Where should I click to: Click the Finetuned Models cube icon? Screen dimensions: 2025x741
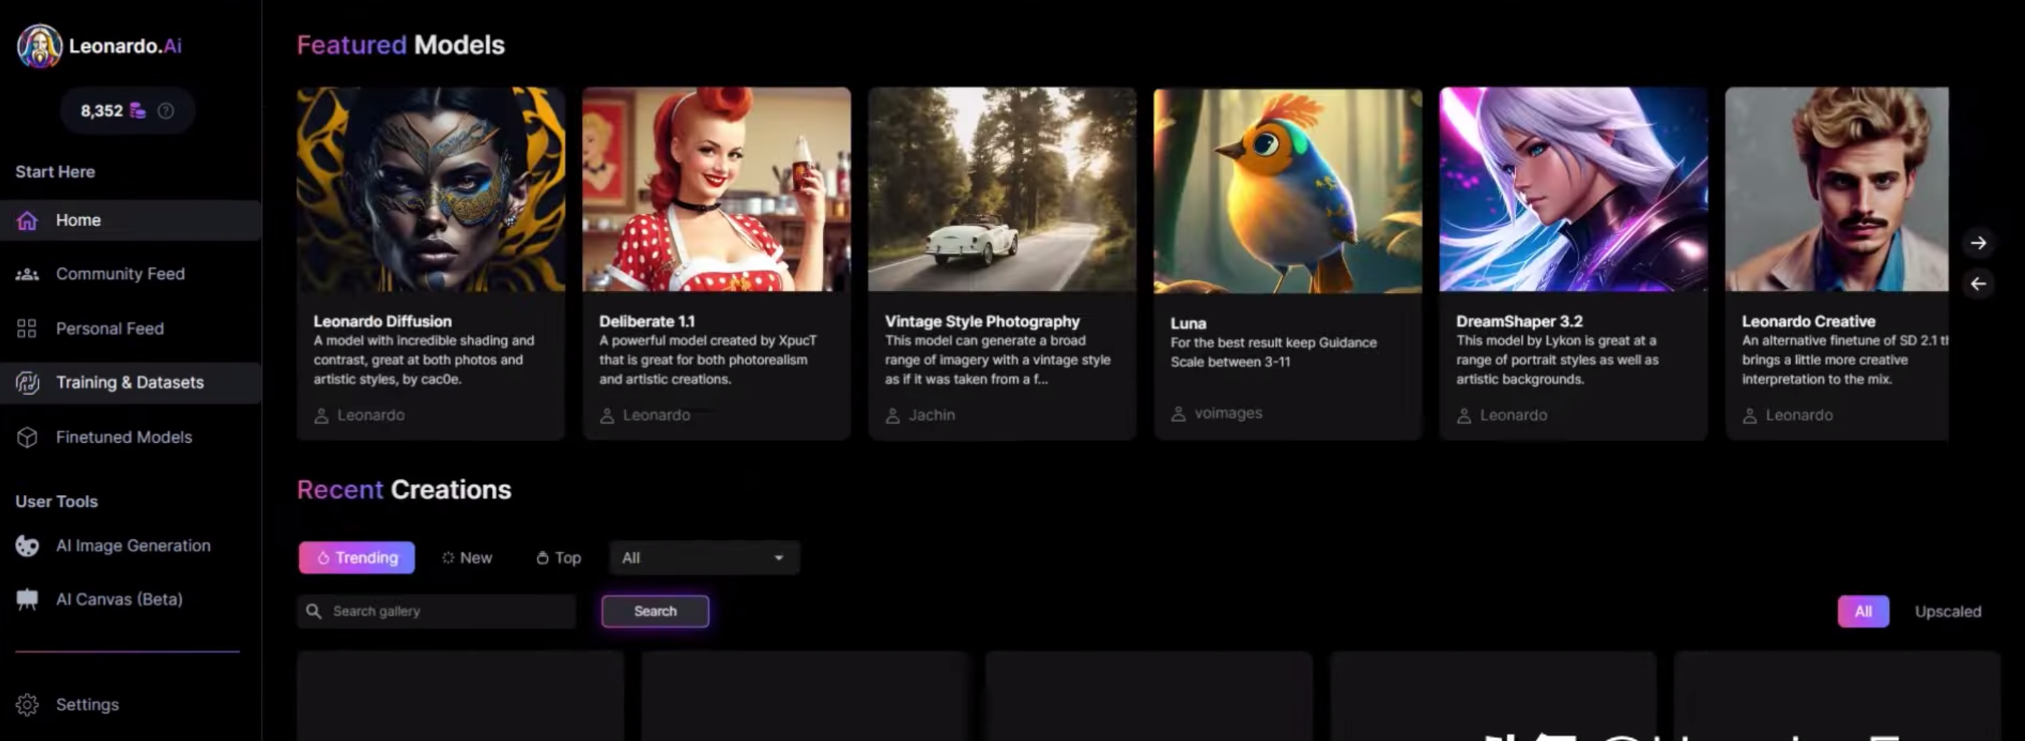[x=28, y=437]
